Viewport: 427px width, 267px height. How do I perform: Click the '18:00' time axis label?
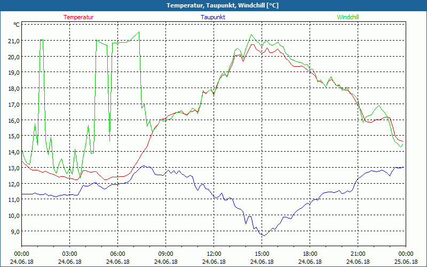pos(310,254)
